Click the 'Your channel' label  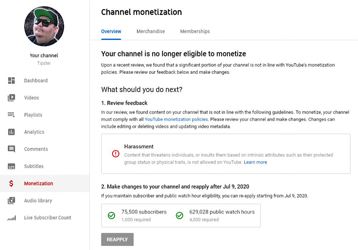click(x=44, y=56)
